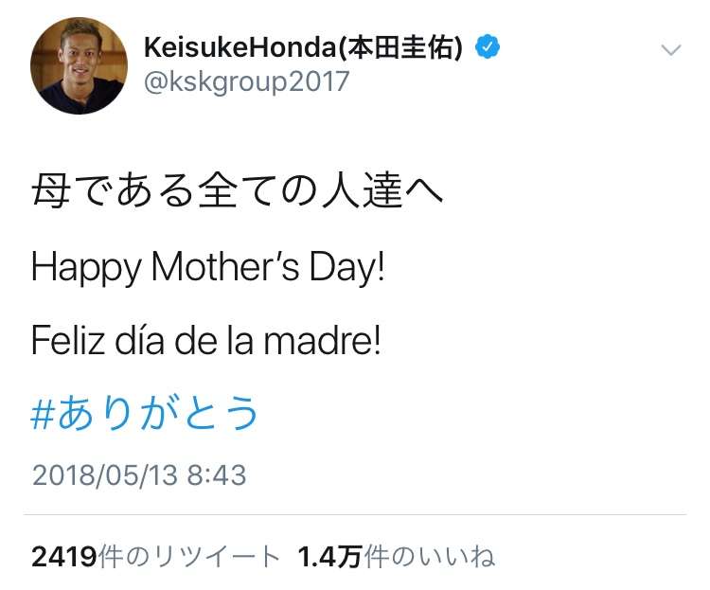Expand the tweet options chevron
Viewport: 710px width, 590px height.
[x=671, y=49]
